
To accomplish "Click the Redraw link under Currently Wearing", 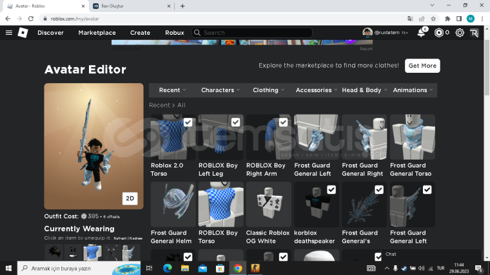I will click(136, 238).
